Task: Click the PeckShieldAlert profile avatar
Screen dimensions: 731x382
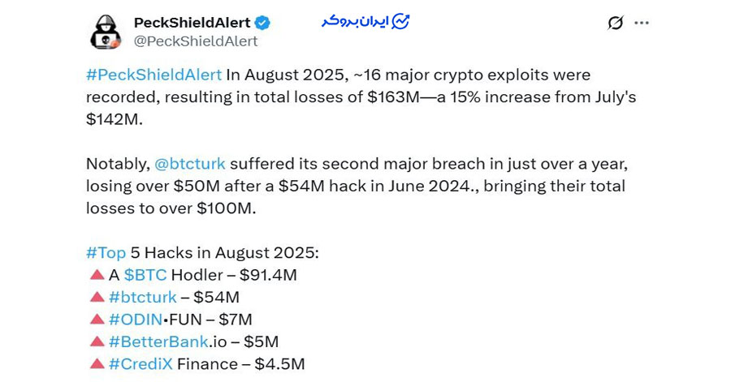Action: 106,32
